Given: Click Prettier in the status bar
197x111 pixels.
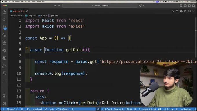Looking at the screenshot, I should point(186,109).
